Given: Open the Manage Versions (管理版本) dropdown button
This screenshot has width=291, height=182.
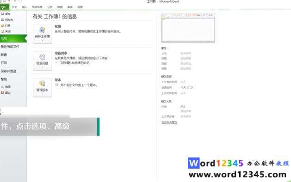Looking at the screenshot, I should pos(42,87).
